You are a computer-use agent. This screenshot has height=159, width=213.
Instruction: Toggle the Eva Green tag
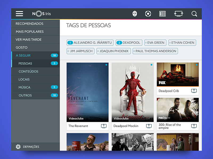click(x=155, y=43)
